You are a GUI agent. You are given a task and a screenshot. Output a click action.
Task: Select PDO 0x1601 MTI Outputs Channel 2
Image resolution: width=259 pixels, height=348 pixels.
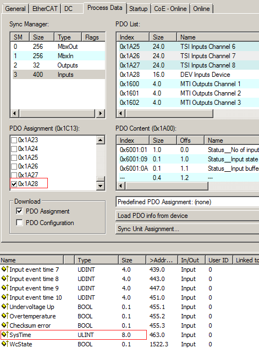coord(188,93)
